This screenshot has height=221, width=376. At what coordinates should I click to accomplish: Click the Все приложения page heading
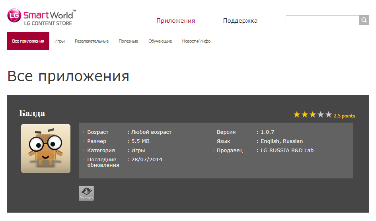(68, 76)
